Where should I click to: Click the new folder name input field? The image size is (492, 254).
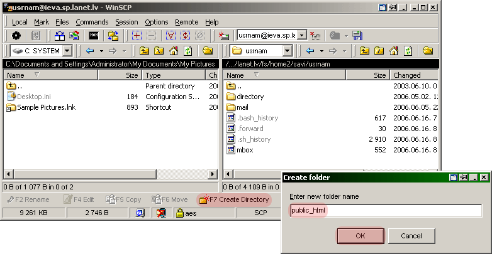click(x=385, y=211)
